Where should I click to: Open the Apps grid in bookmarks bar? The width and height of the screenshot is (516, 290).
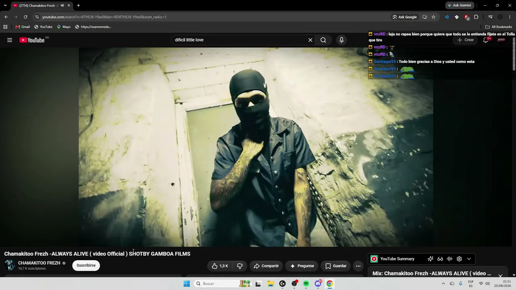click(5, 27)
